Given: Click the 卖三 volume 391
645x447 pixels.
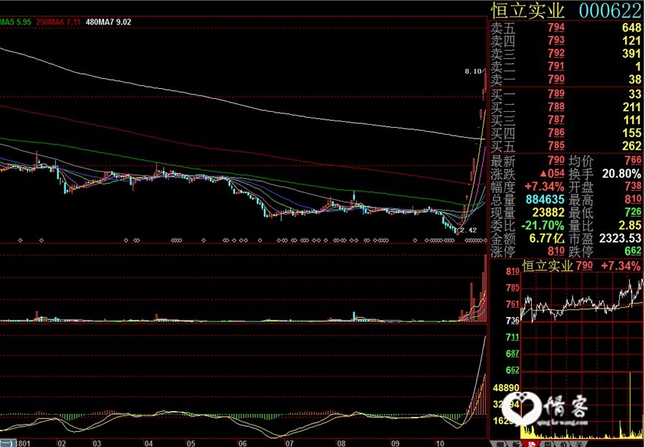Looking at the screenshot, I should 632,54.
